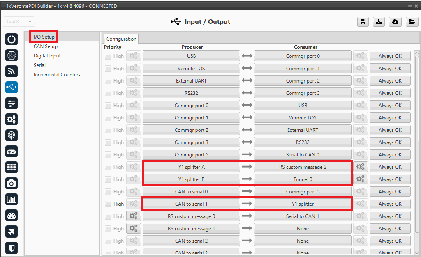Open Y1 splitter B producer selector

point(191,179)
